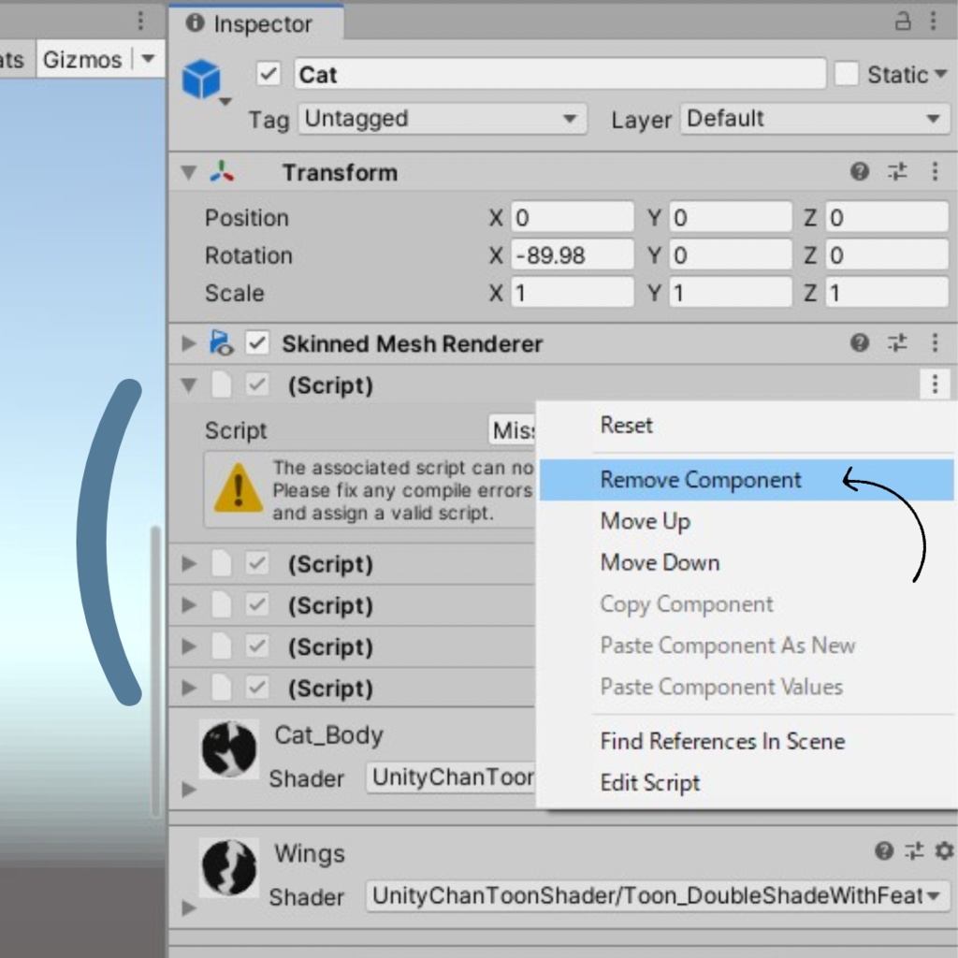
Task: Switch to the Inspector tab
Action: pos(256,23)
